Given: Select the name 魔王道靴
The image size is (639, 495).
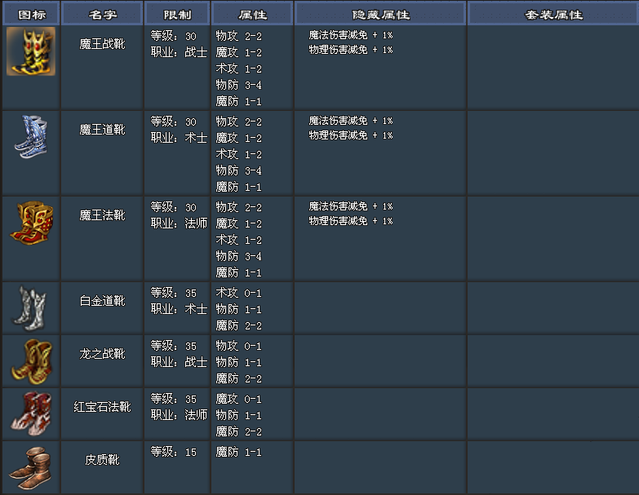Looking at the screenshot, I should tap(102, 130).
